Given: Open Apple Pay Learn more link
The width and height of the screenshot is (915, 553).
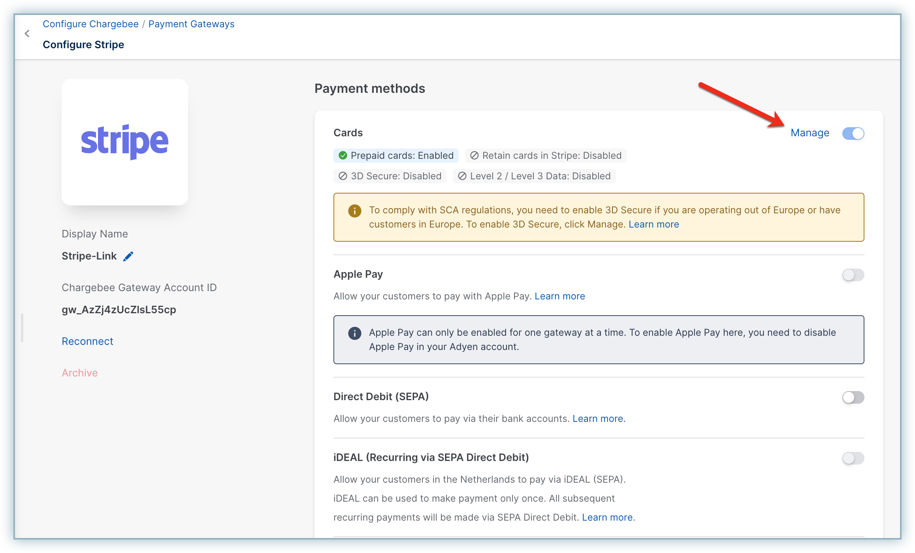Looking at the screenshot, I should tap(559, 296).
